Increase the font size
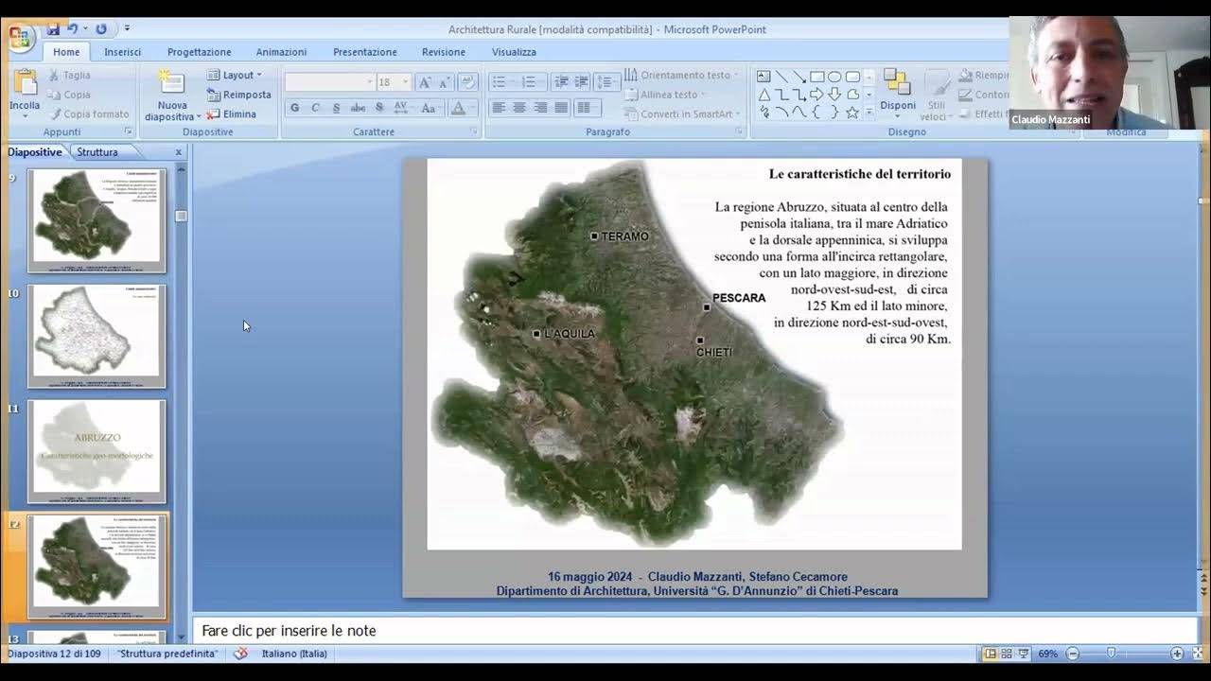 tap(426, 82)
